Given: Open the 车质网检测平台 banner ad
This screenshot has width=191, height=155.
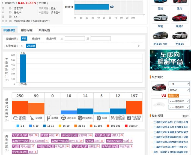Looking at the screenshot, I should (170, 60).
